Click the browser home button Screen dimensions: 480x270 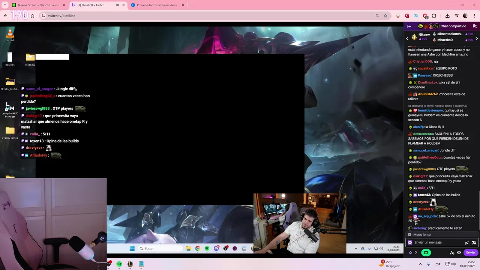[x=33, y=16]
